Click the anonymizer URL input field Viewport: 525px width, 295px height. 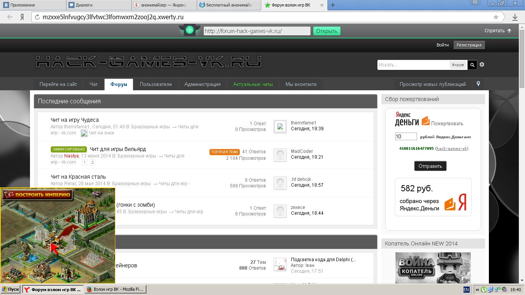coord(257,31)
